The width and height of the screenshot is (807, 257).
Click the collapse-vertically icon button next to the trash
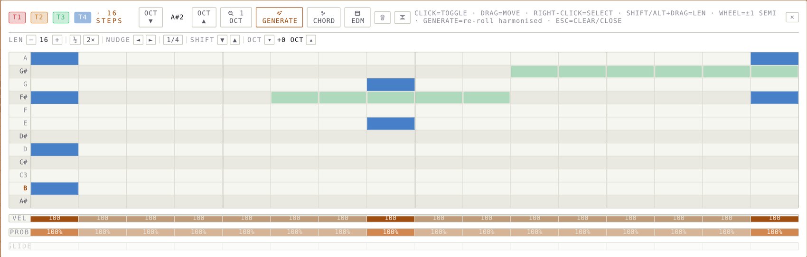402,17
